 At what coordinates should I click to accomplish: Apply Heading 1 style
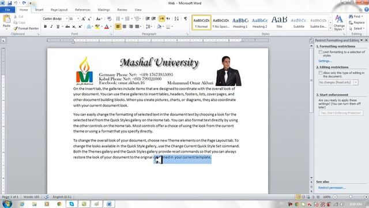[x=240, y=23]
